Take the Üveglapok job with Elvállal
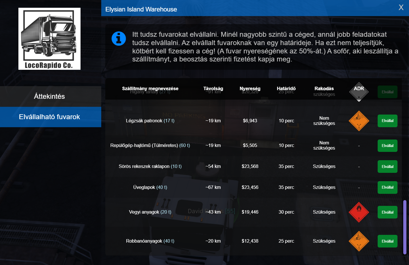 coord(387,187)
